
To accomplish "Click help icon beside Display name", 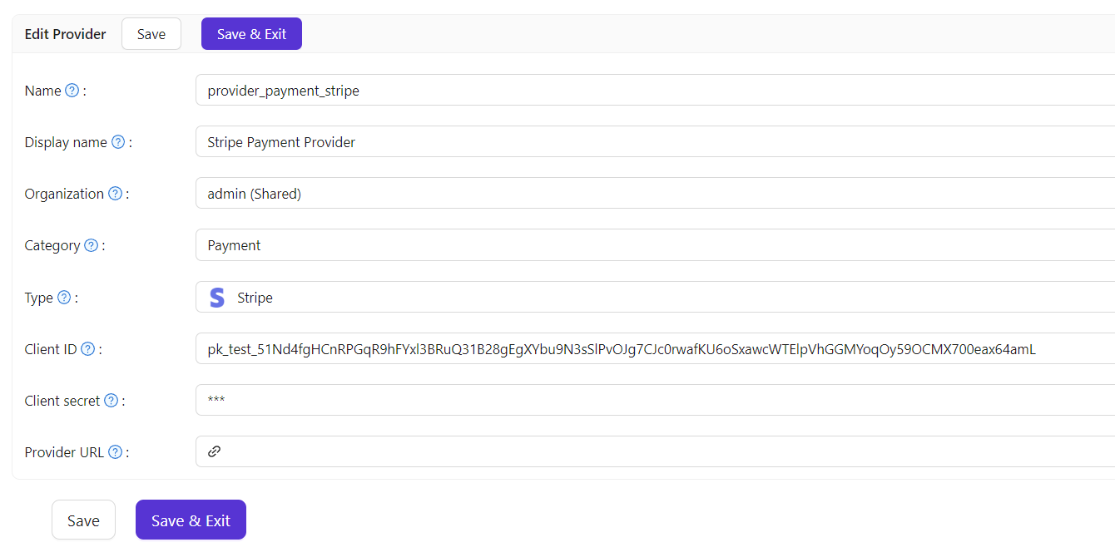I will pyautogui.click(x=118, y=142).
